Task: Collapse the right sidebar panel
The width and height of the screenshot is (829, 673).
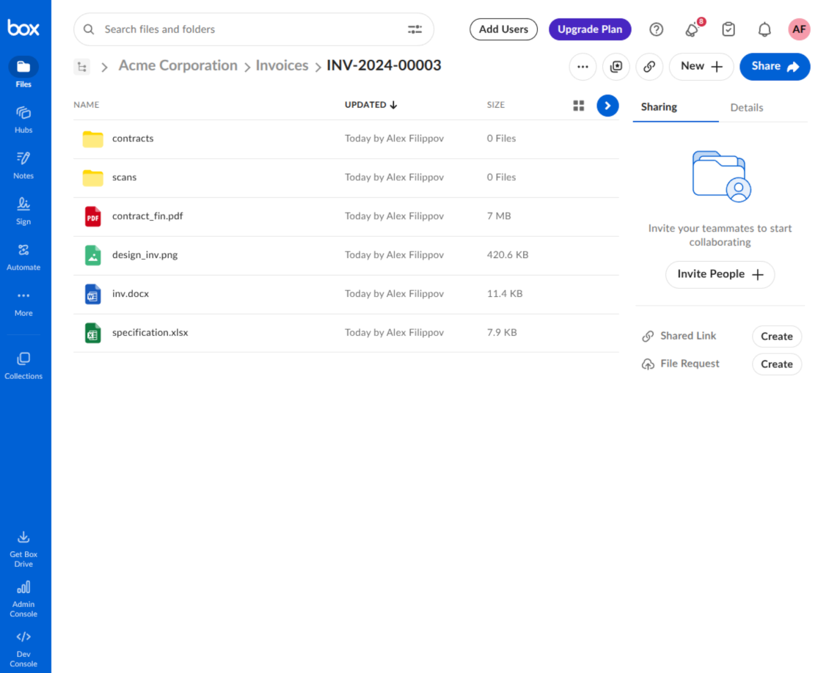Action: (607, 106)
